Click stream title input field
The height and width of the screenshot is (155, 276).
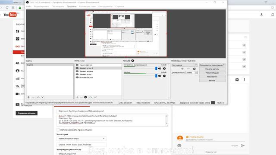pyautogui.click(x=112, y=111)
